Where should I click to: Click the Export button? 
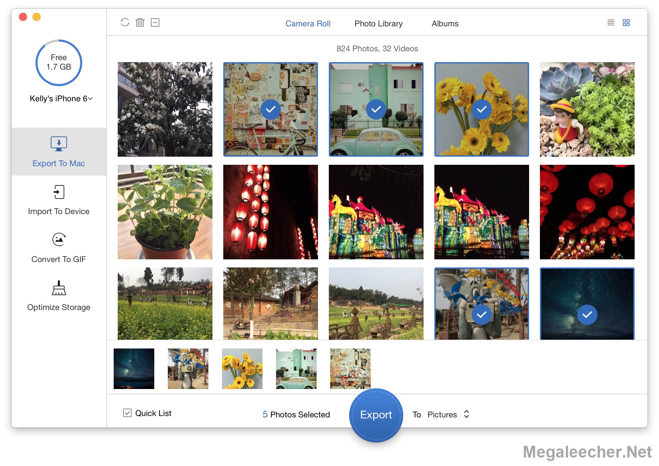coord(376,414)
